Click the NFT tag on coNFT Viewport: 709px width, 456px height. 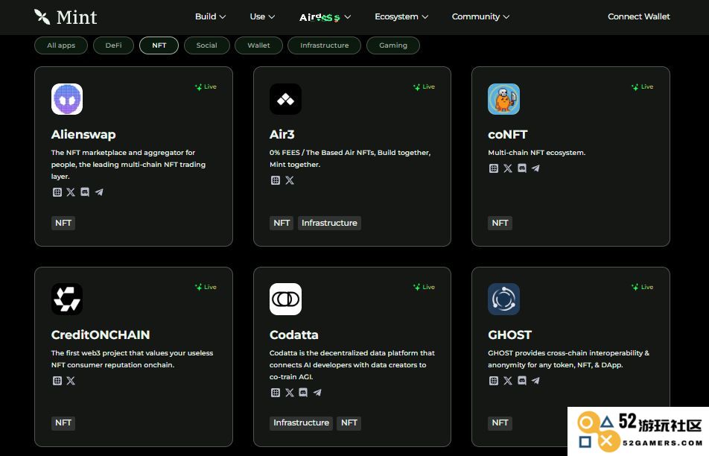click(x=500, y=223)
